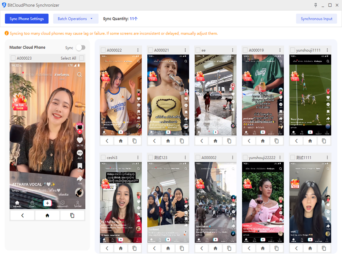
Task: Click the clone screen icon under yunshouji1111
Action: point(324,140)
